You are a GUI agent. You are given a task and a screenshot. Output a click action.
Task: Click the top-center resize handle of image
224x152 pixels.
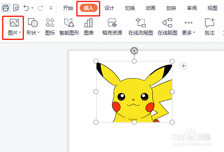click(x=134, y=61)
